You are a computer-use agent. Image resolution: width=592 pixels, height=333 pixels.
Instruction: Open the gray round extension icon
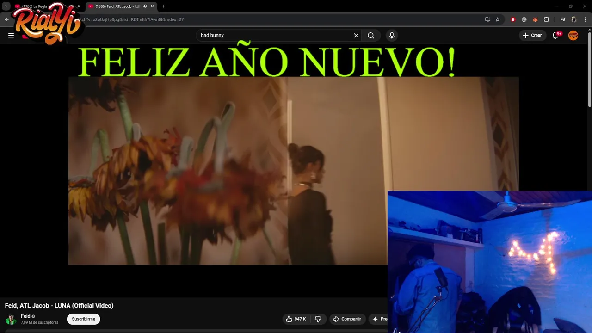524,19
